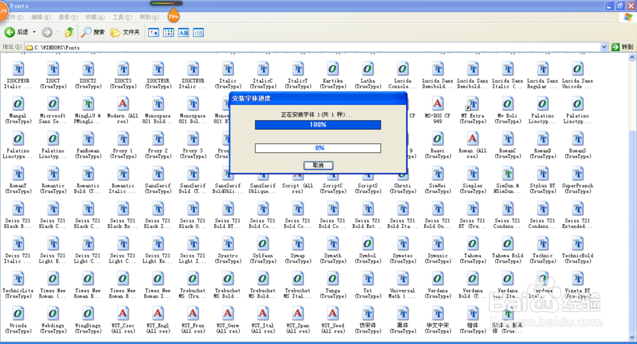Toggle the Folders (文件夹) pane button
This screenshot has height=344, width=637.
125,32
